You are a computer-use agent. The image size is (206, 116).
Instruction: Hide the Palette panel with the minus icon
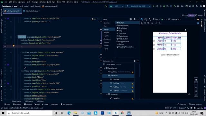(138, 19)
